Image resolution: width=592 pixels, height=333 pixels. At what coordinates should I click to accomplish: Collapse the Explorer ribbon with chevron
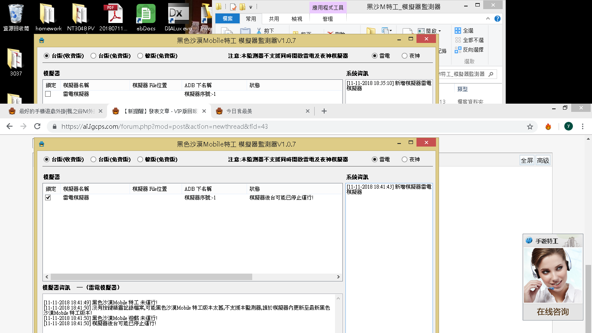(488, 19)
